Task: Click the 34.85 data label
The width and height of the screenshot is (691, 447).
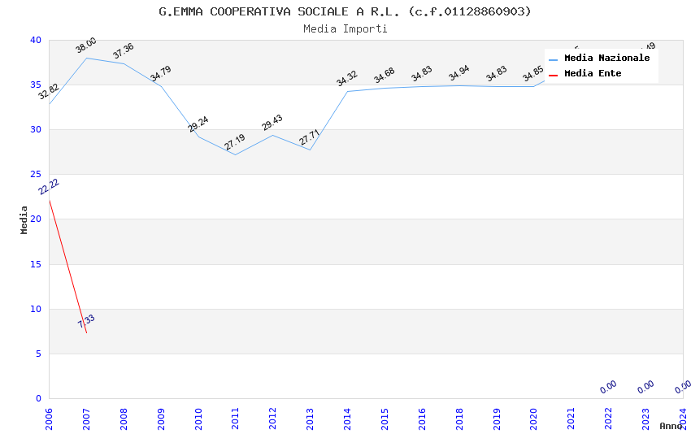Action: click(x=532, y=74)
